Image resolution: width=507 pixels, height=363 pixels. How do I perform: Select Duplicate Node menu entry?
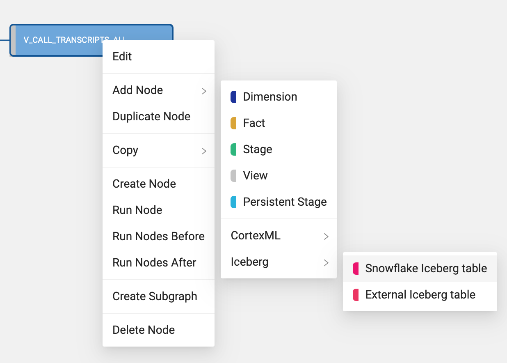(151, 117)
